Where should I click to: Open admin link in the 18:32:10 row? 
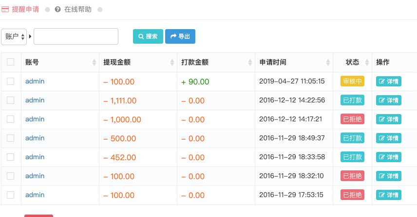tap(35, 176)
